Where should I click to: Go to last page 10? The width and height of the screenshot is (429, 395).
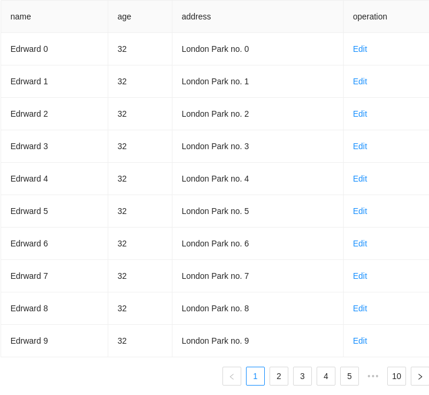(x=397, y=376)
